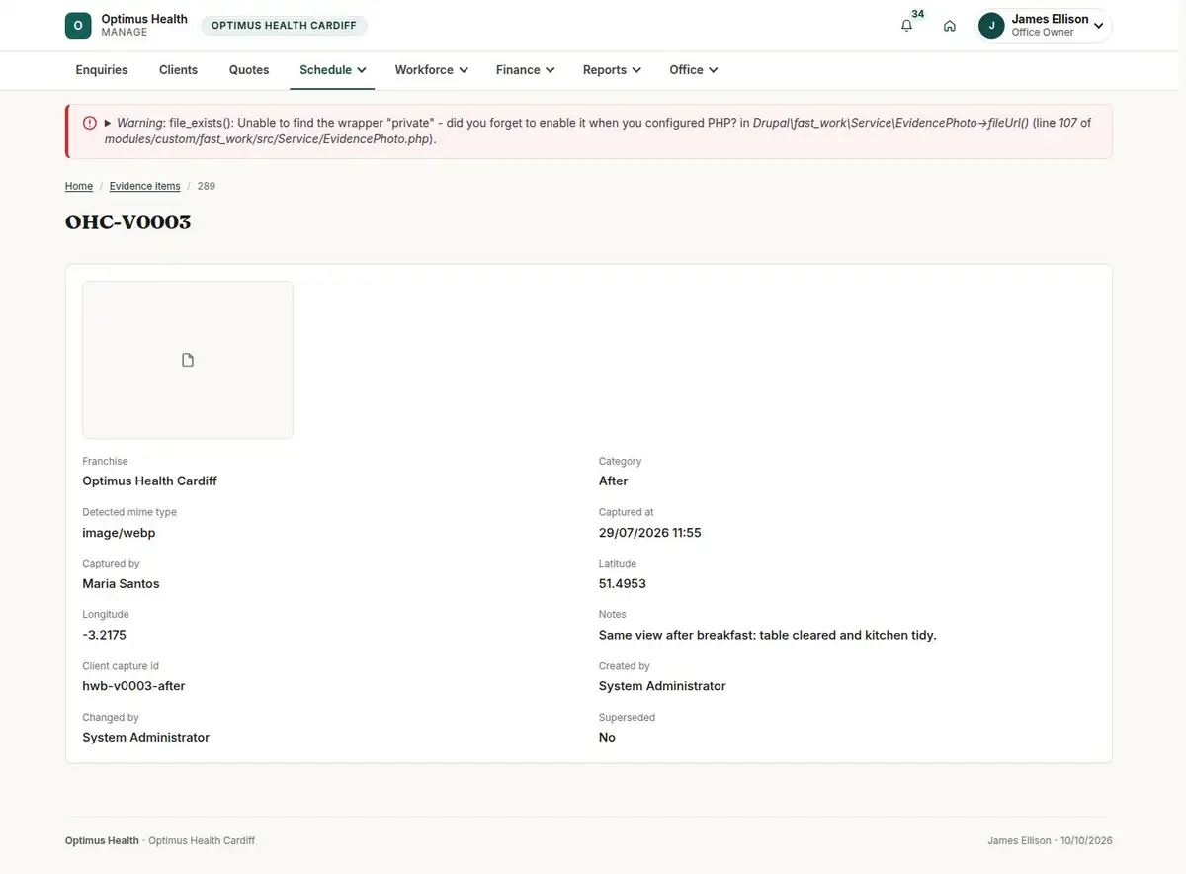
Task: Select the Longitude value -3.2175
Action: [x=104, y=635]
